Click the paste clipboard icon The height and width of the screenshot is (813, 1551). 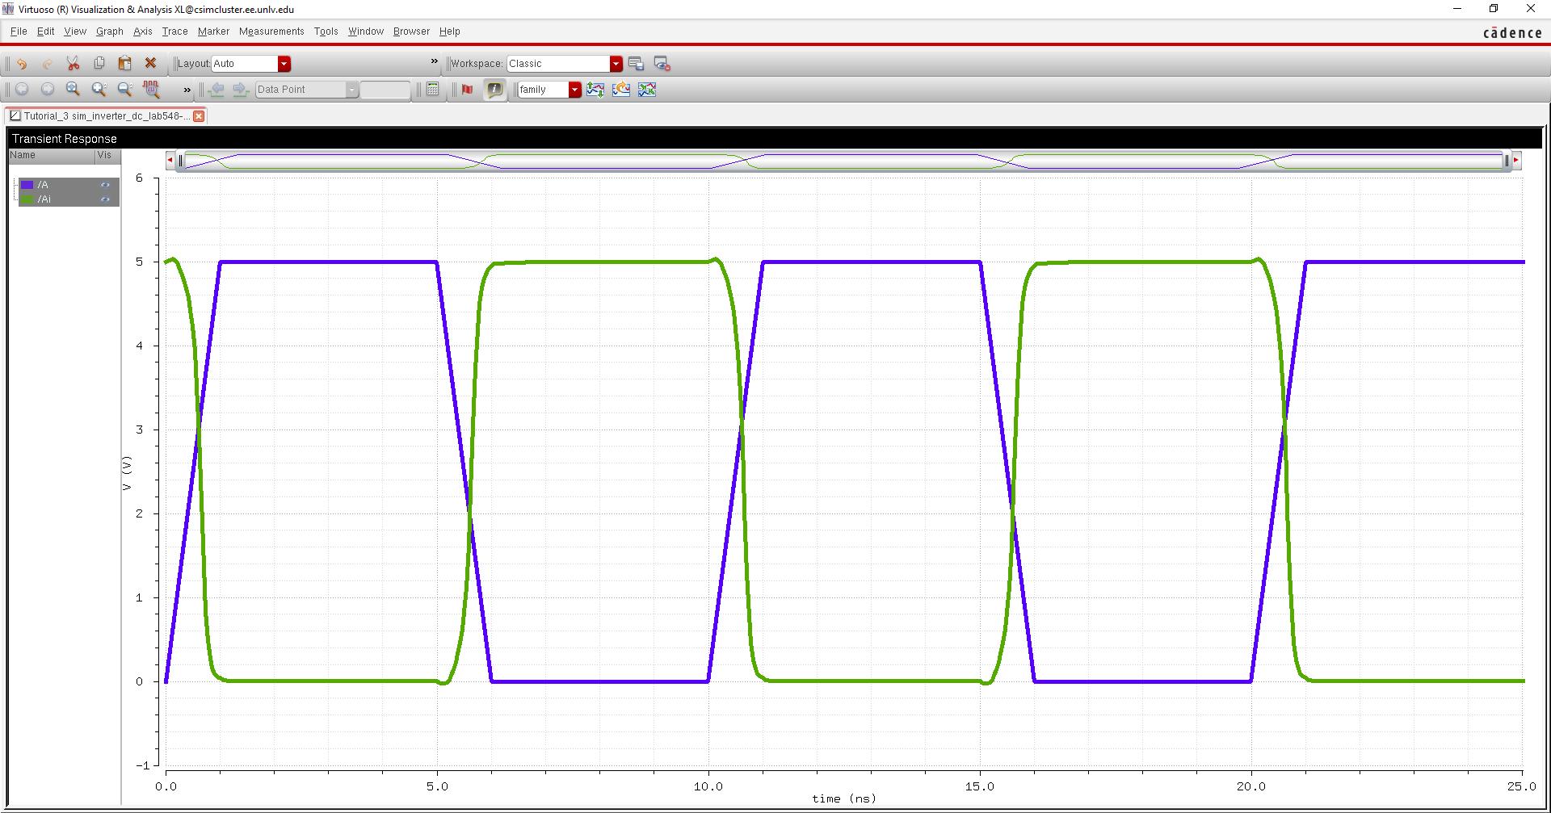click(124, 64)
